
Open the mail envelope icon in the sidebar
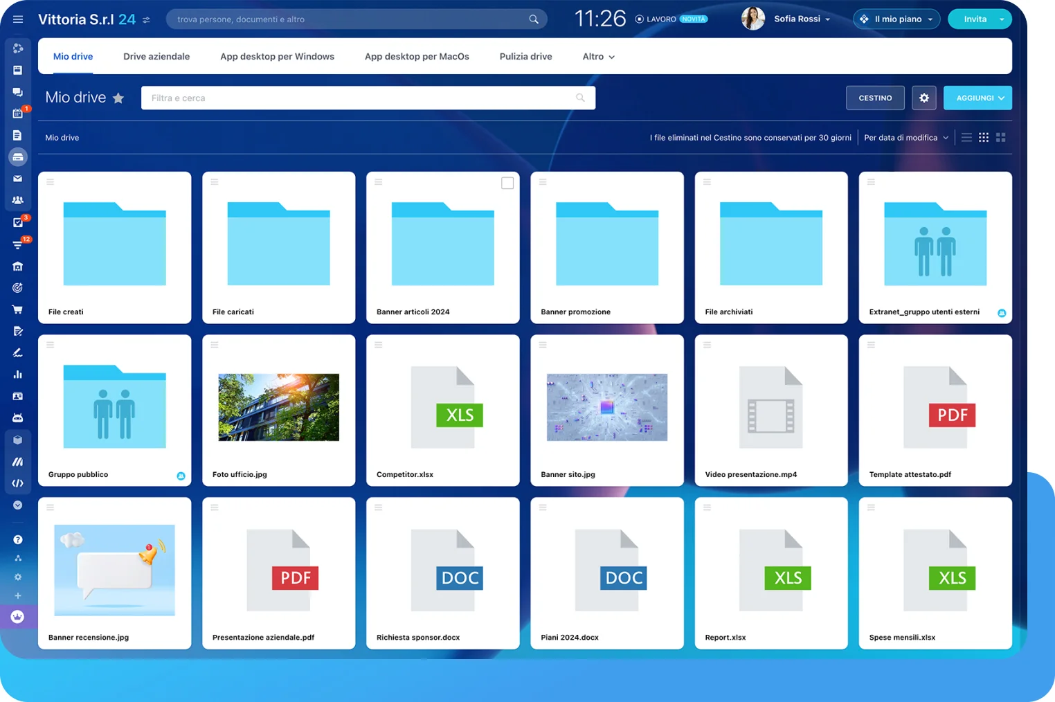(17, 179)
